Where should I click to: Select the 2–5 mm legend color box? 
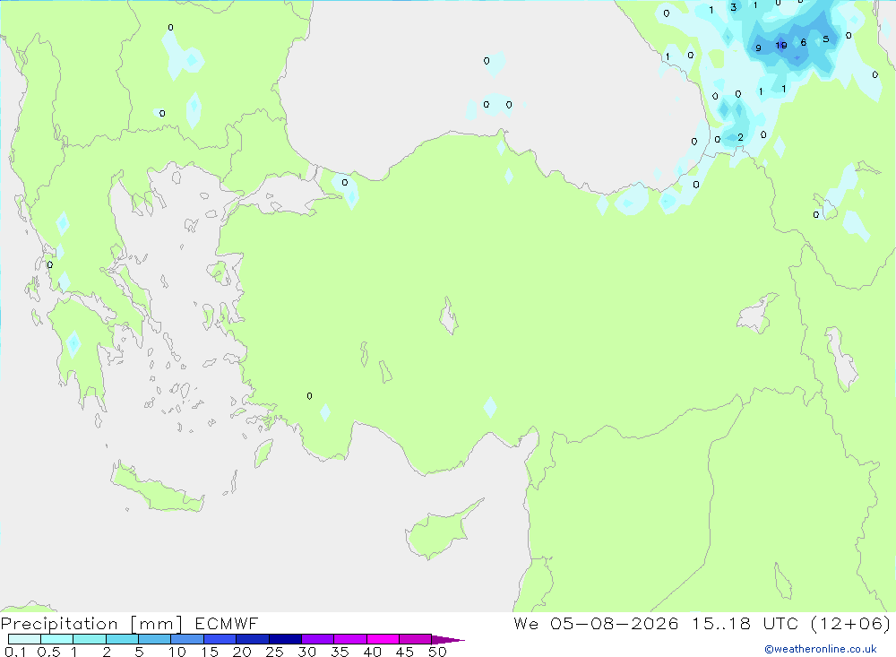click(122, 639)
